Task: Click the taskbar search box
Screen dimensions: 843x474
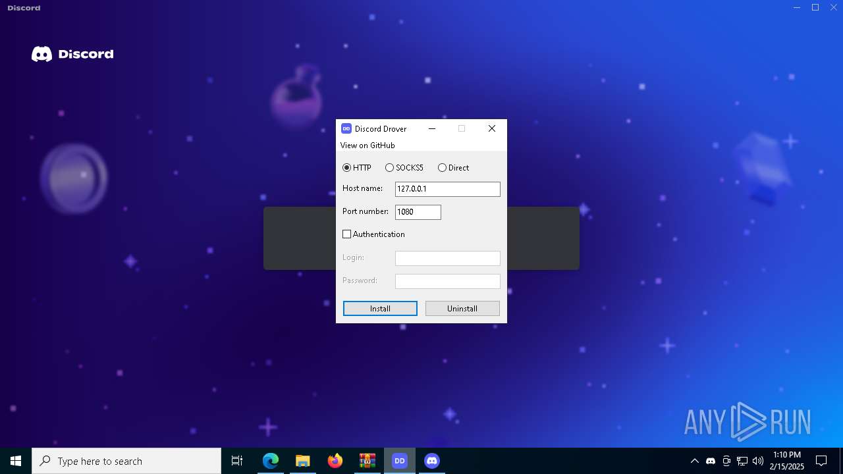Action: coord(126,461)
